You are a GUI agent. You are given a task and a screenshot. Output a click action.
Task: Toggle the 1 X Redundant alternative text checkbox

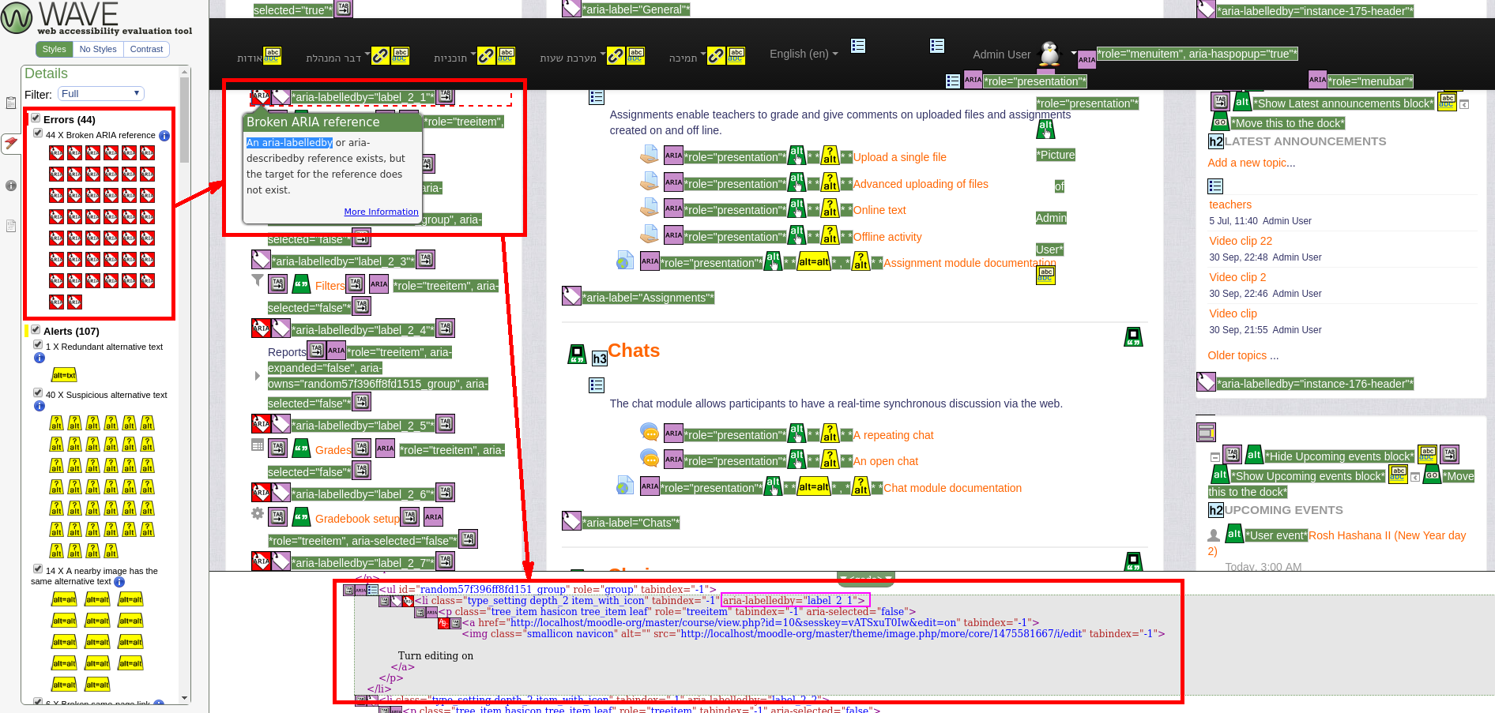pos(38,345)
